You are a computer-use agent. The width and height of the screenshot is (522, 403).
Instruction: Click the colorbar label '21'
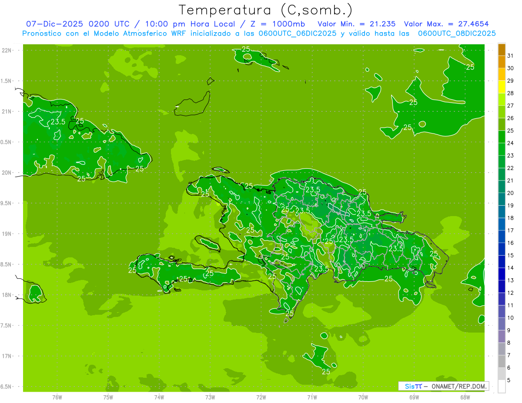coord(511,180)
